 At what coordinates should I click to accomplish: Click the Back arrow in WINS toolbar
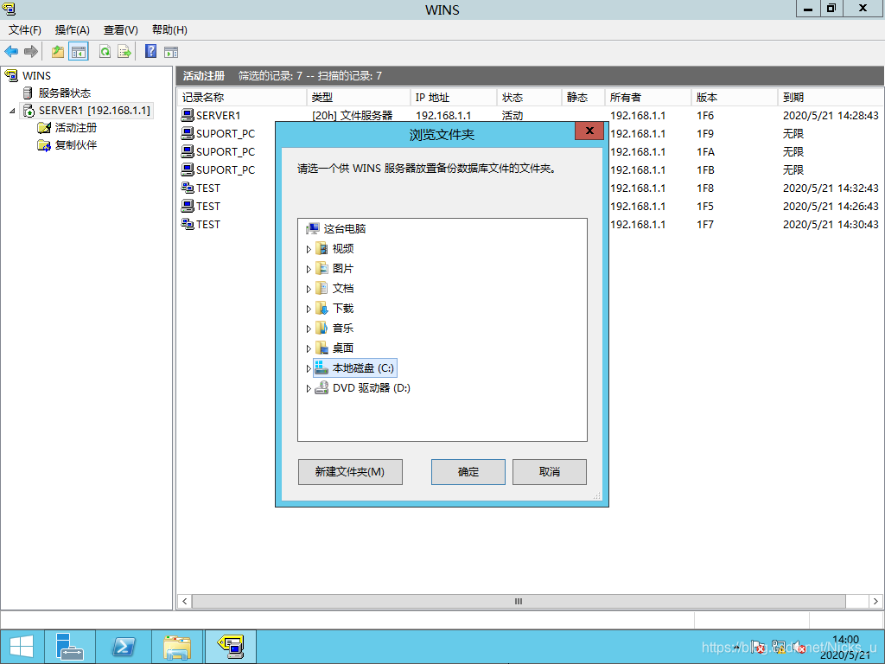[11, 52]
